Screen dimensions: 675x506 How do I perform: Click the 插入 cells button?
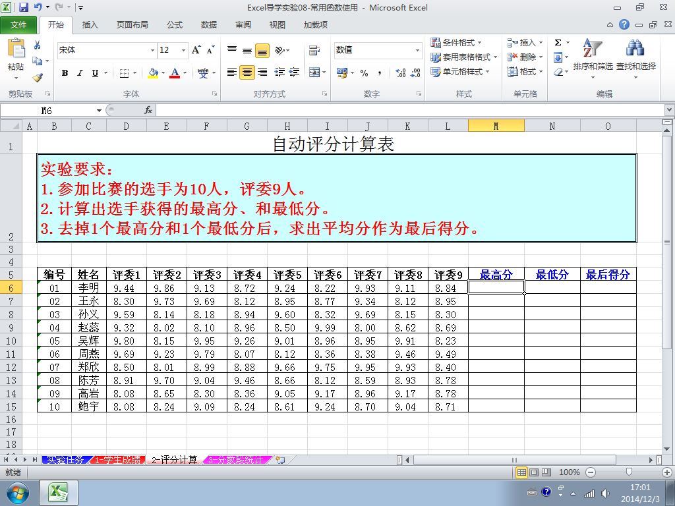point(525,43)
